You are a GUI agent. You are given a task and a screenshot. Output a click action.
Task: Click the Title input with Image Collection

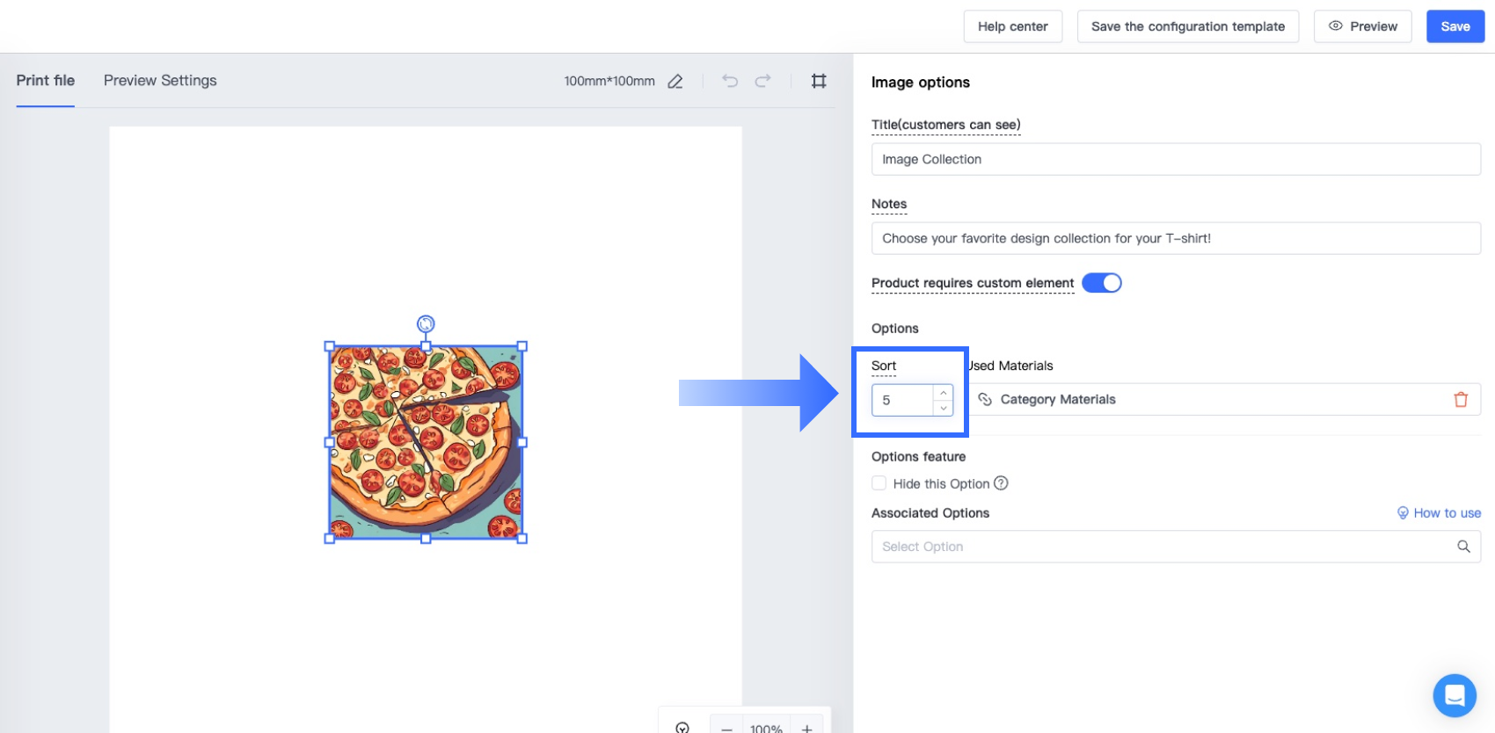pyautogui.click(x=1175, y=159)
